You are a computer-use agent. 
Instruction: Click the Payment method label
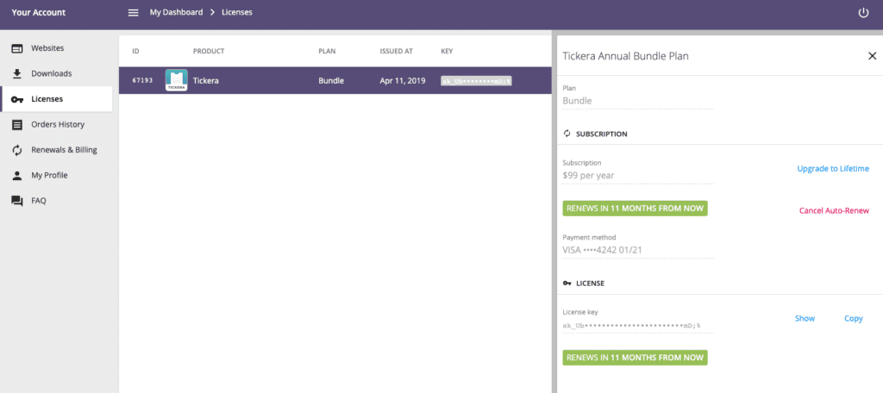click(x=589, y=237)
